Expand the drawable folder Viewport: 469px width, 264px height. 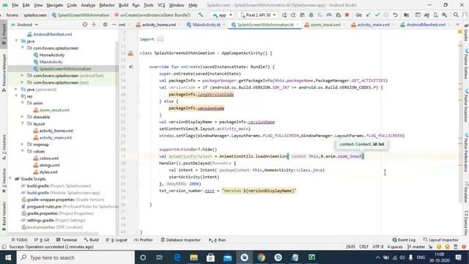[23, 117]
